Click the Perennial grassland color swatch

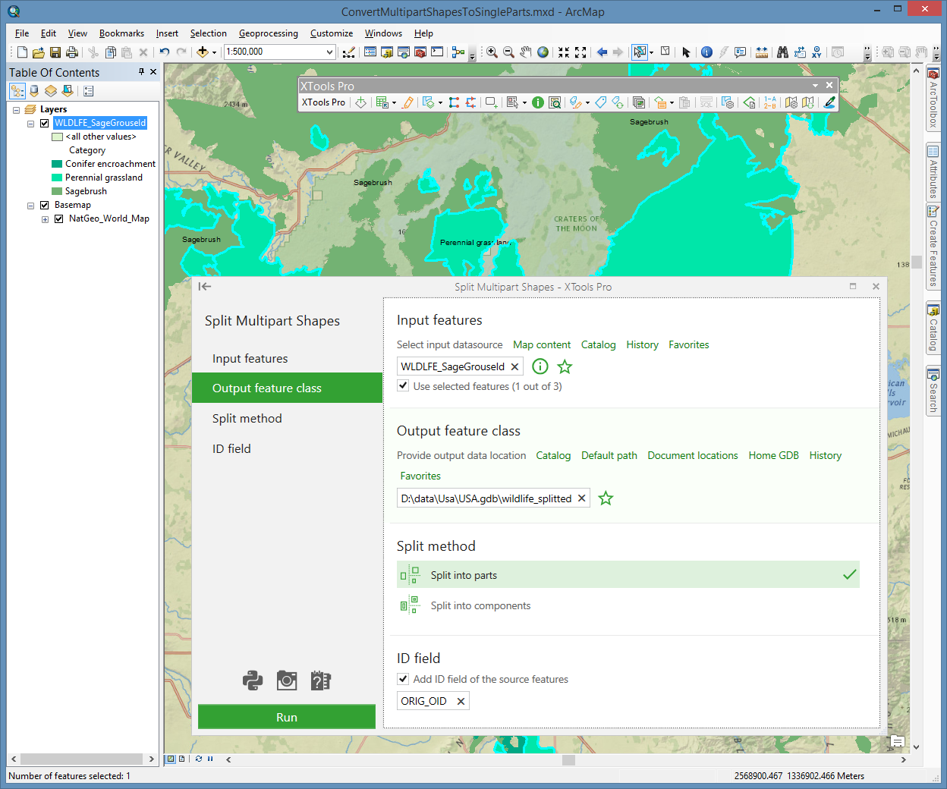(x=57, y=178)
